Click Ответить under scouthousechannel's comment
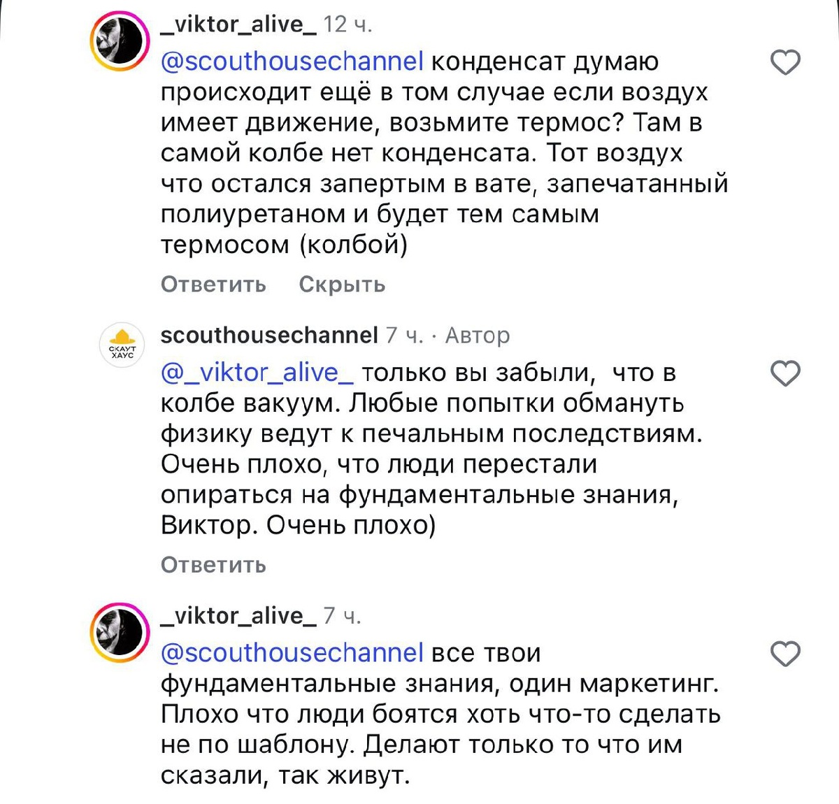The image size is (839, 804). [214, 565]
